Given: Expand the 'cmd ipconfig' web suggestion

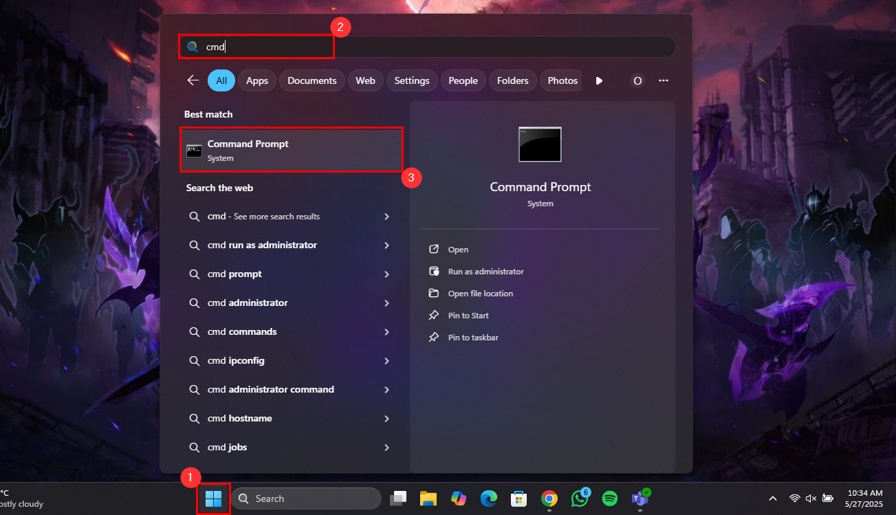Looking at the screenshot, I should [386, 361].
